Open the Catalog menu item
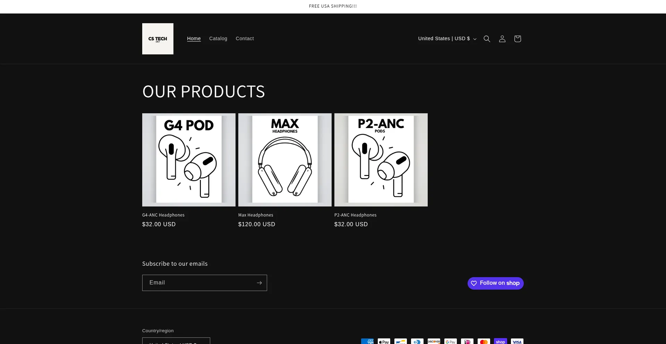The image size is (666, 344). point(218,39)
